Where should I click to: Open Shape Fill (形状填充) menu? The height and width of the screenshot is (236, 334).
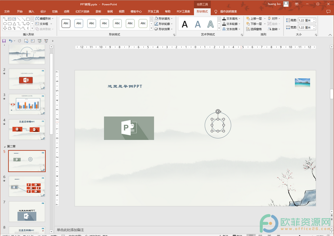pos(163,19)
